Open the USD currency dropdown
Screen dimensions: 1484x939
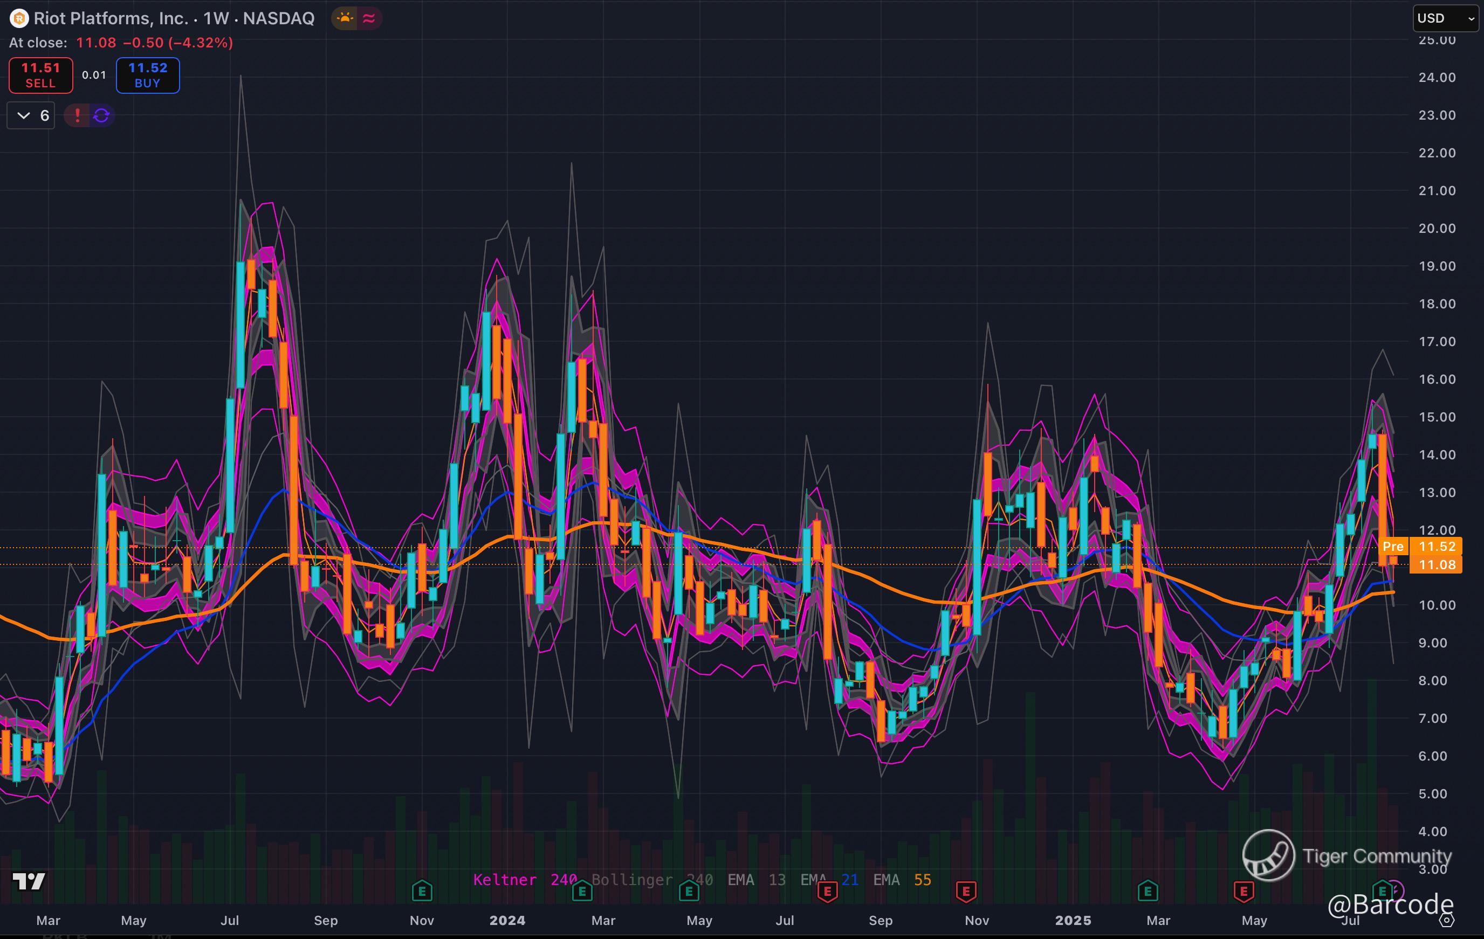coord(1445,18)
